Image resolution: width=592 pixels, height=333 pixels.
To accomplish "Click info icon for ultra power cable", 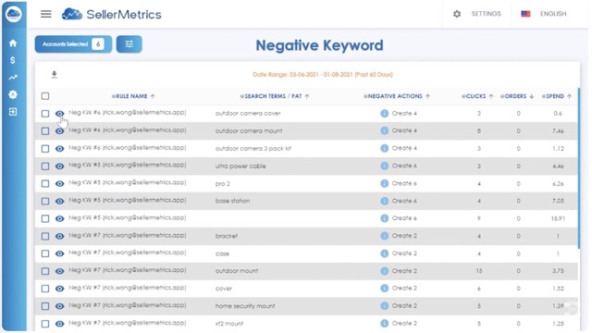I will point(385,166).
